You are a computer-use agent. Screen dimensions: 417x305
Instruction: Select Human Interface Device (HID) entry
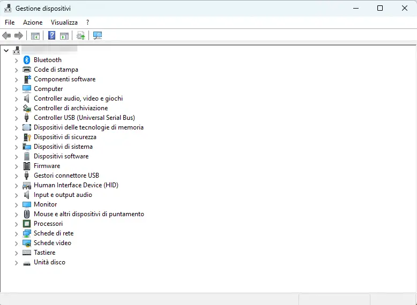76,185
